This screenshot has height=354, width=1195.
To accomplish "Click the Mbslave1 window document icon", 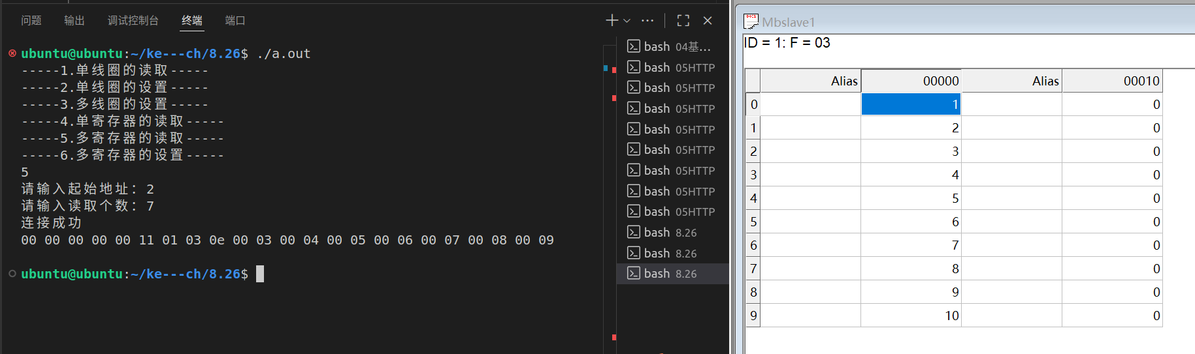I will pyautogui.click(x=751, y=22).
